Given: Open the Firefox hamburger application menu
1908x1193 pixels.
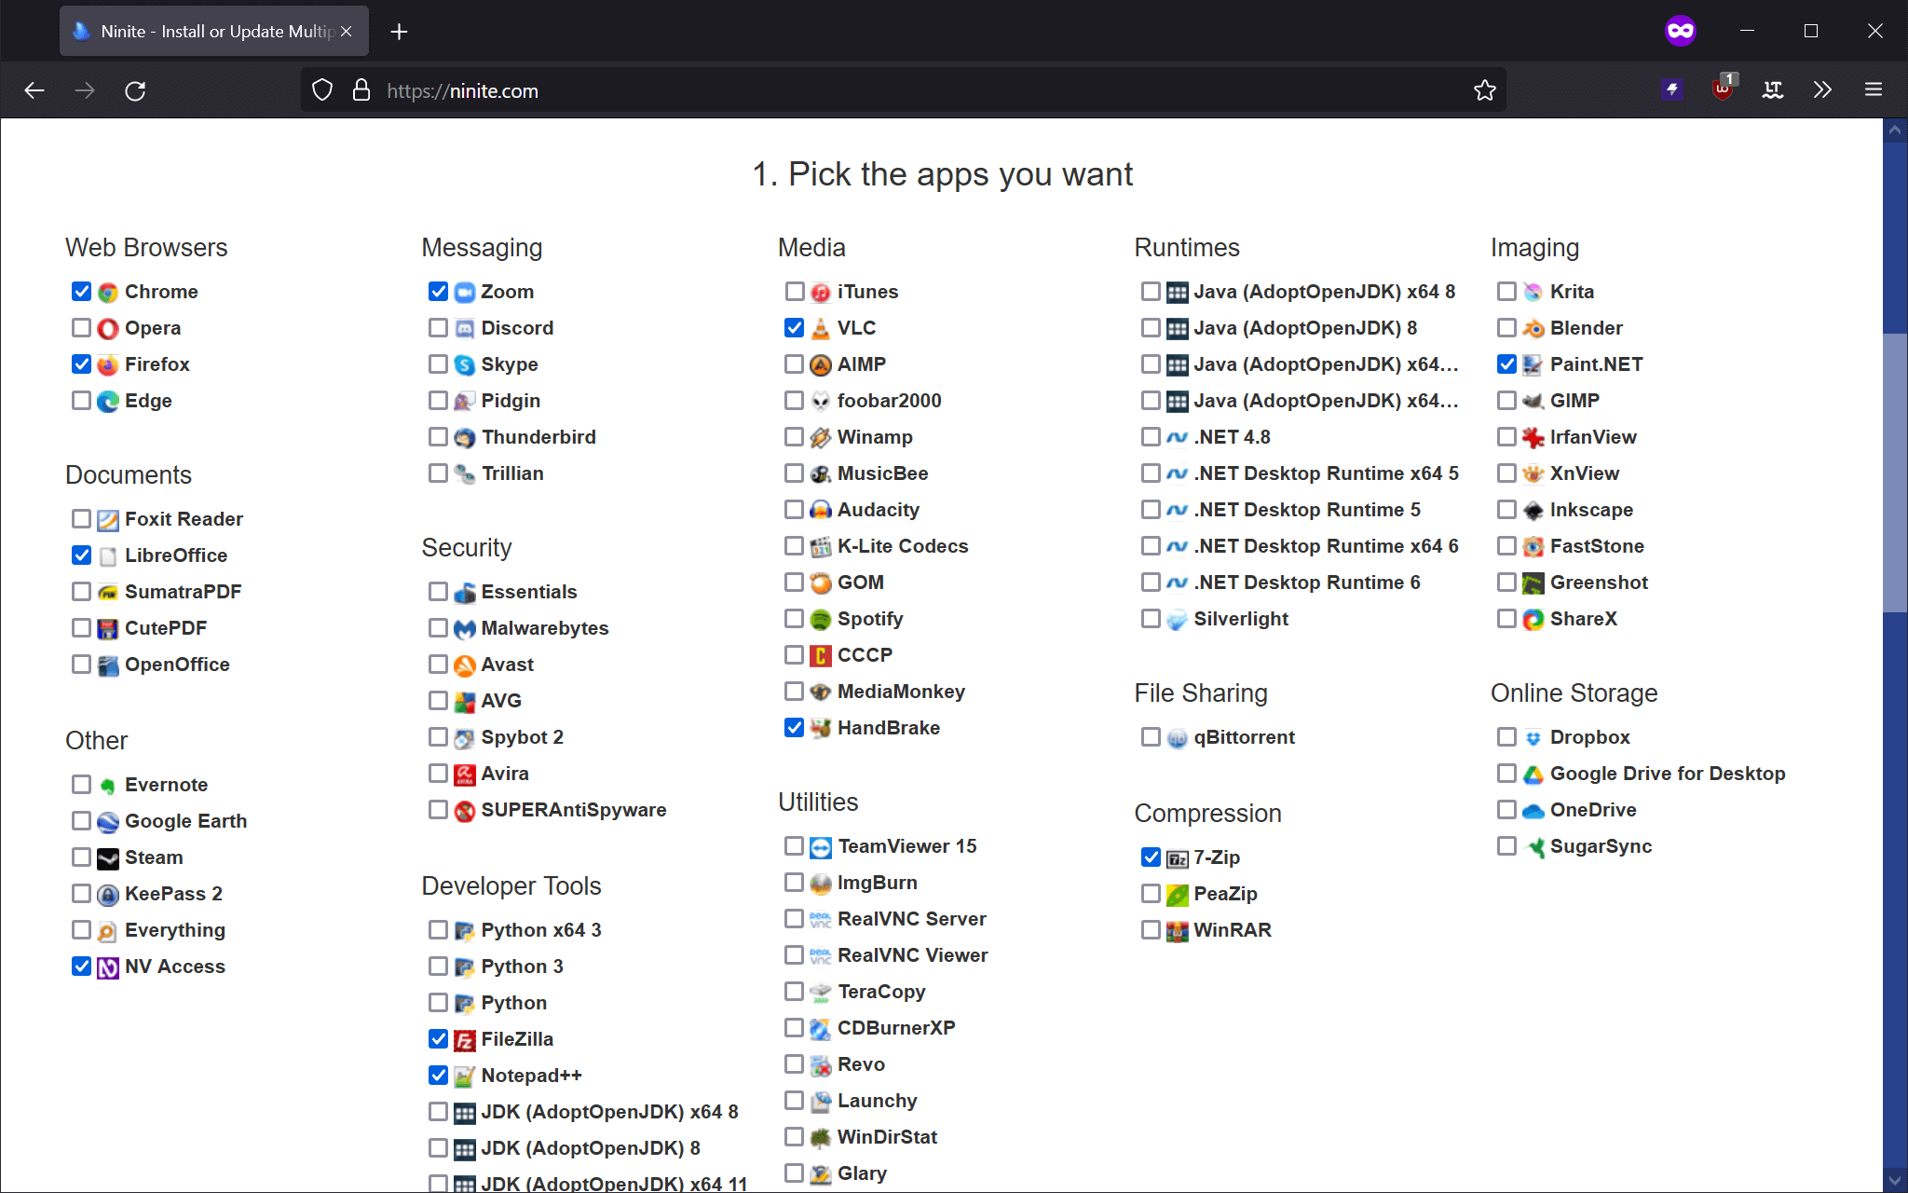Looking at the screenshot, I should click(1874, 89).
